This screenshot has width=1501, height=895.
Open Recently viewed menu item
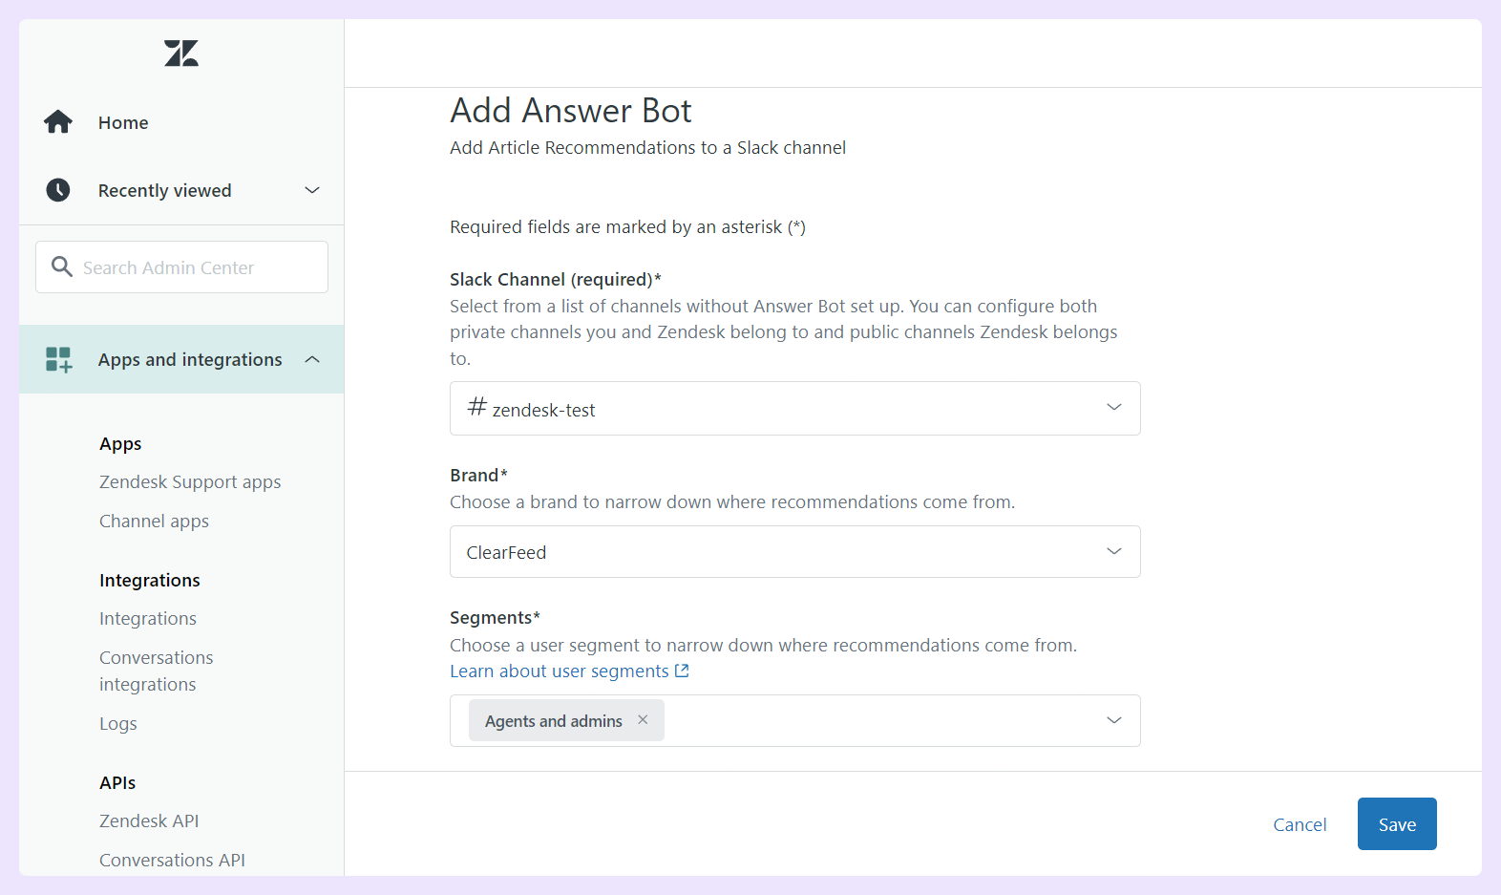click(x=164, y=190)
